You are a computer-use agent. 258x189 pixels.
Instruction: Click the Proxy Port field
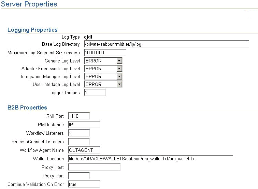pyautogui.click(x=79, y=176)
